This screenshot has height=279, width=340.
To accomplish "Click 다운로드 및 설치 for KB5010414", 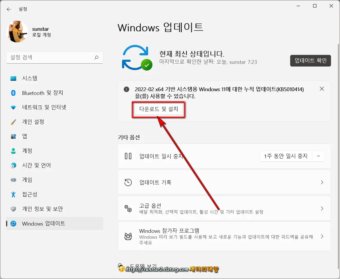I will tap(158, 110).
